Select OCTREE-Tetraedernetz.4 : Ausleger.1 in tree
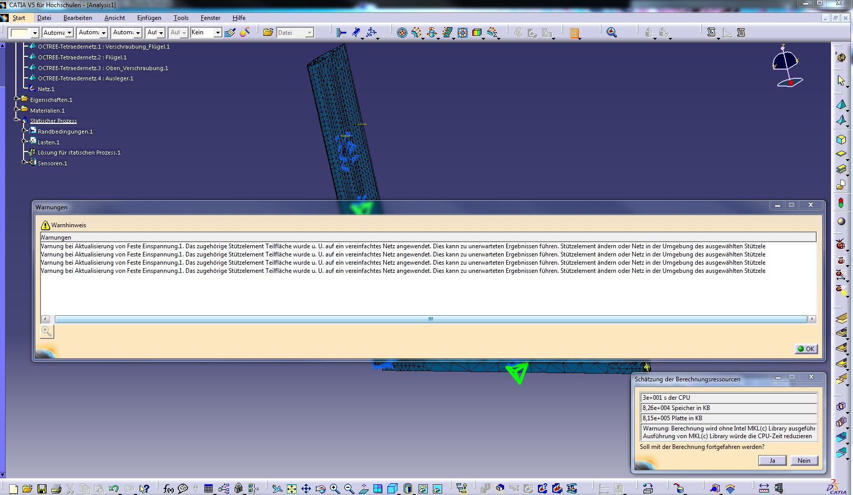This screenshot has width=853, height=495. 86,78
